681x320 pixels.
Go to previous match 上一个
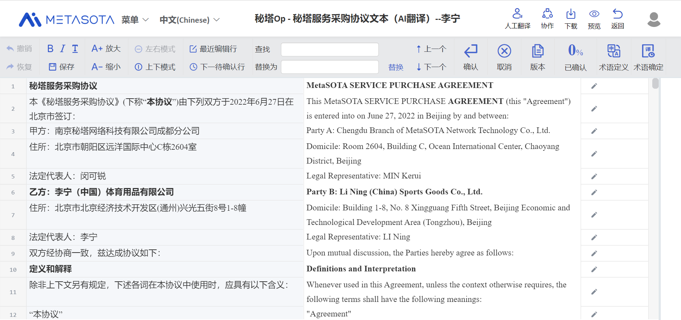click(x=431, y=49)
